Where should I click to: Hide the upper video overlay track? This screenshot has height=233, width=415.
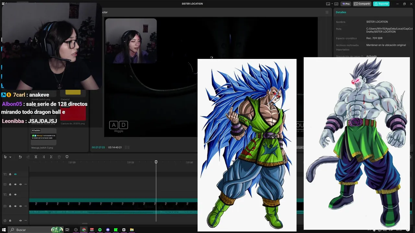point(15,184)
